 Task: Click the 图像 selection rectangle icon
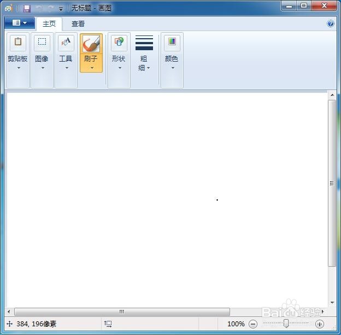[42, 42]
